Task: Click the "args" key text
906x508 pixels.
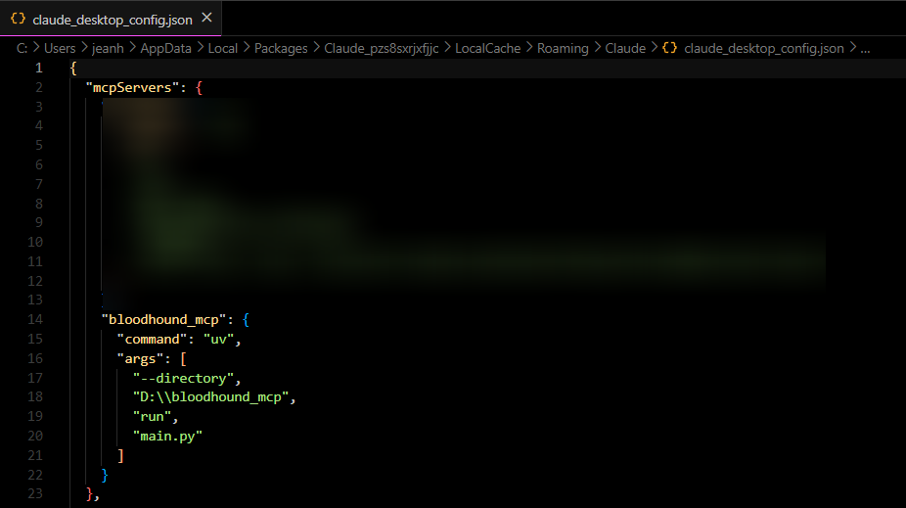Action: coord(141,359)
